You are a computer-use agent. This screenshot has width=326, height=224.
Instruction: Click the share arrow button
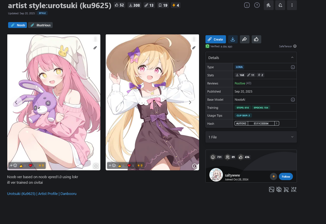point(244,39)
